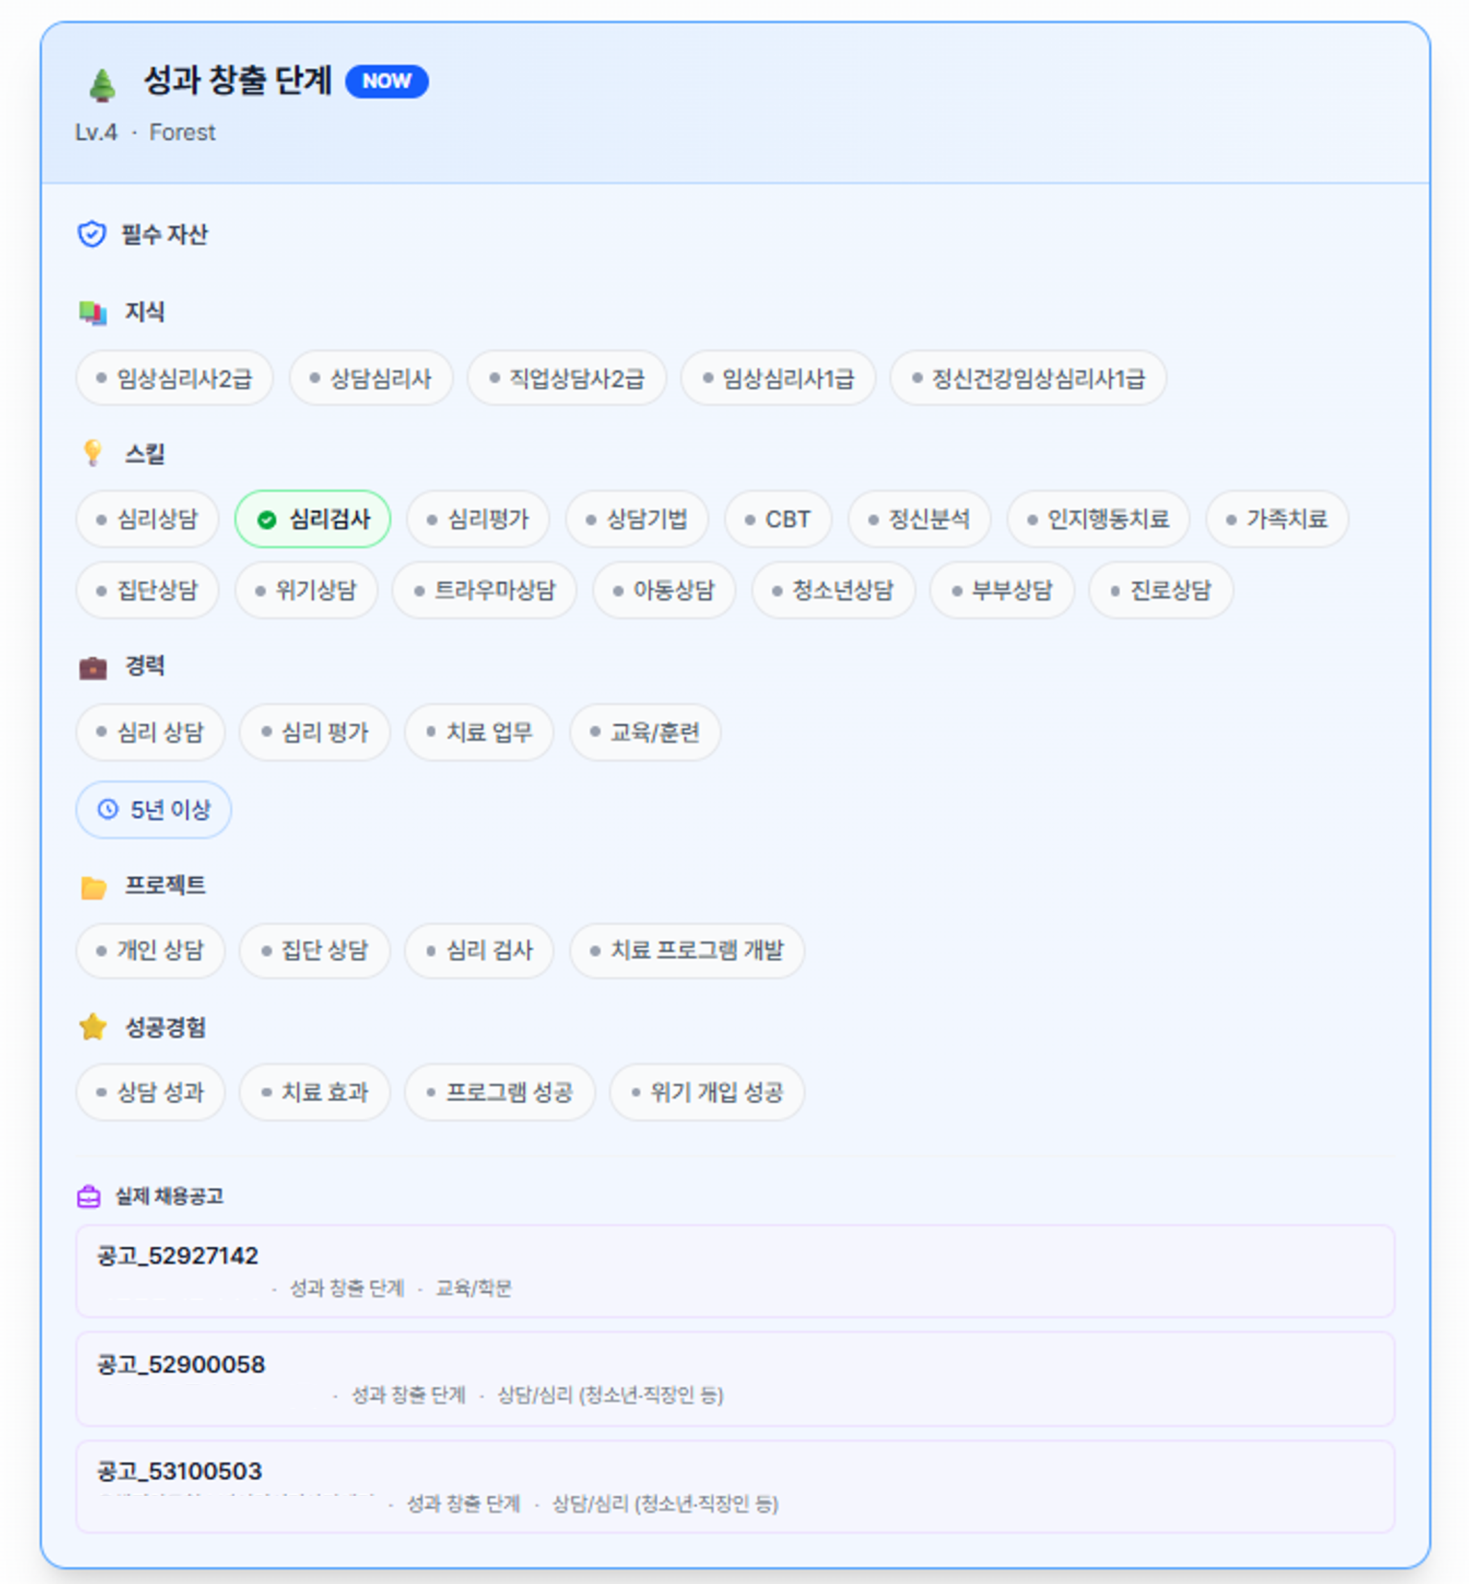Enable the CBT skill chip
1469x1584 pixels.
pos(777,518)
